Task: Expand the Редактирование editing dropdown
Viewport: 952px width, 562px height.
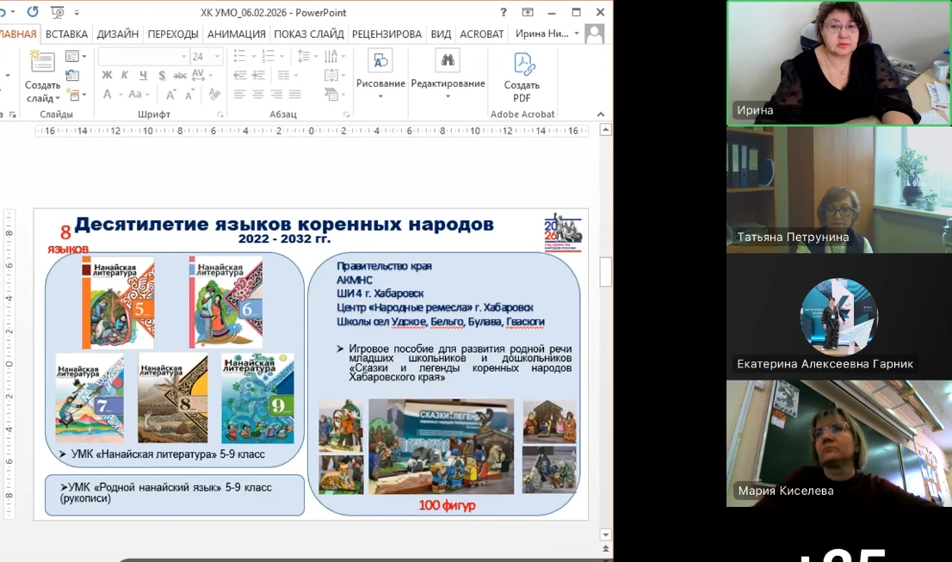Action: [x=448, y=96]
